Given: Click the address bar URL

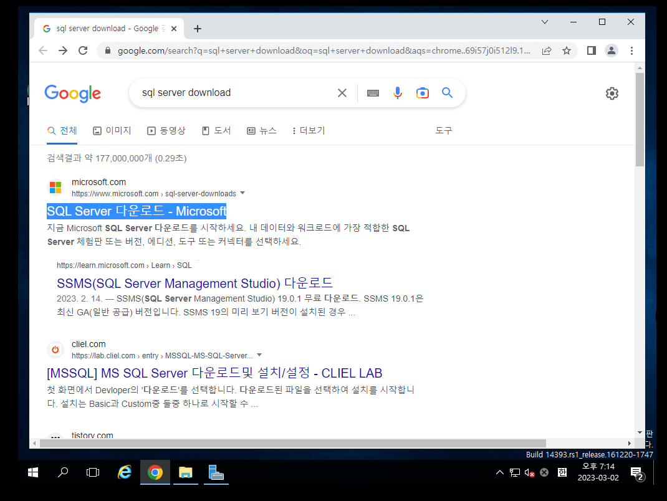Looking at the screenshot, I should (x=324, y=50).
